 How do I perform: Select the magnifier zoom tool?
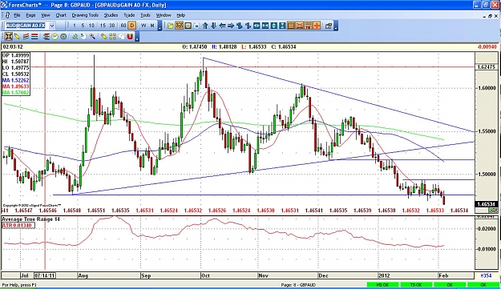coord(92,37)
